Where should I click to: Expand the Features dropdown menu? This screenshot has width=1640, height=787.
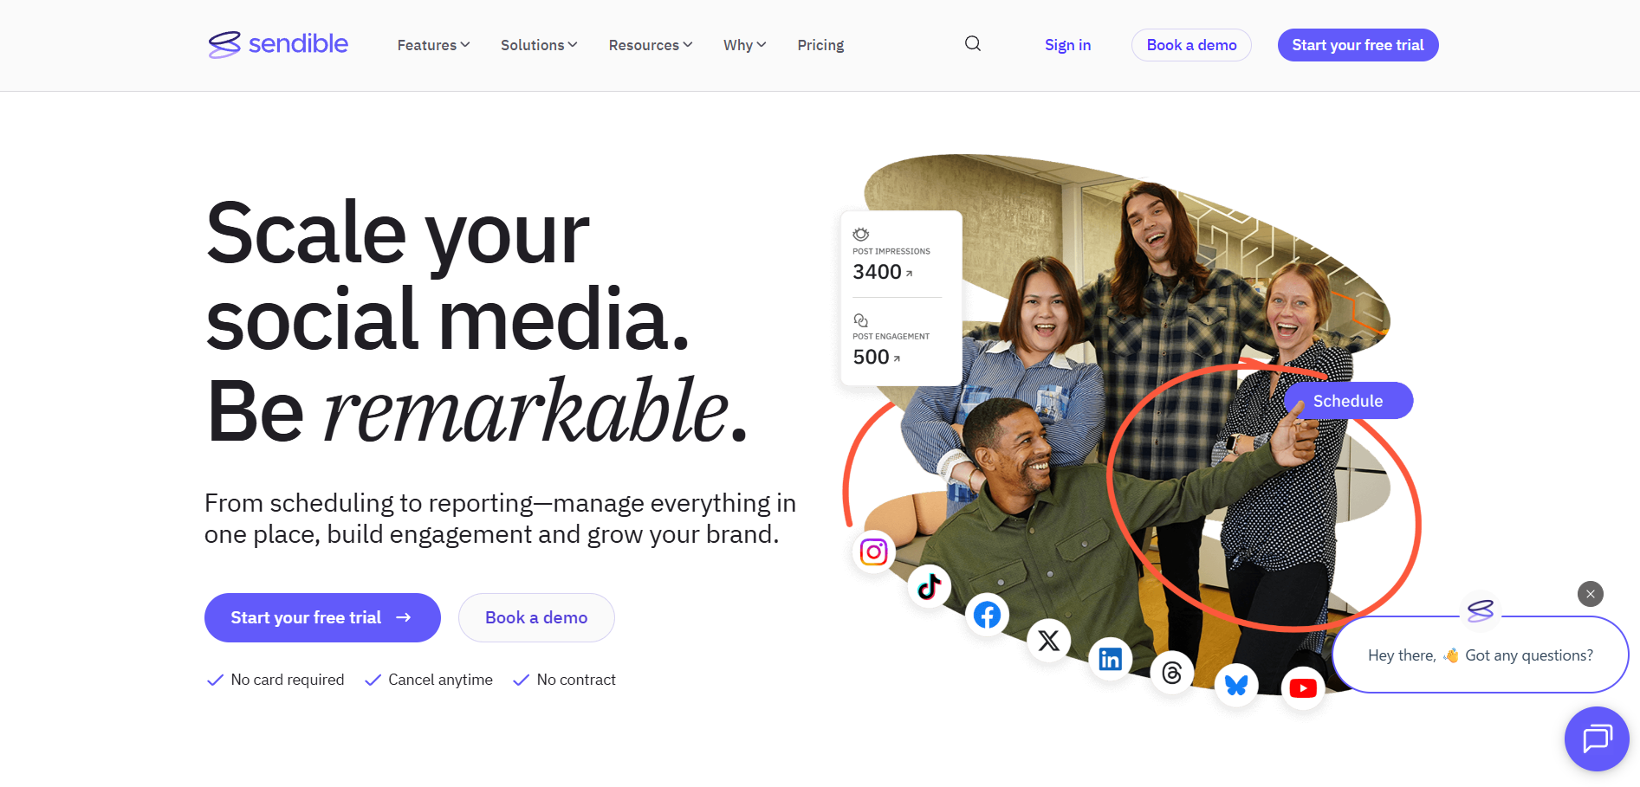433,45
